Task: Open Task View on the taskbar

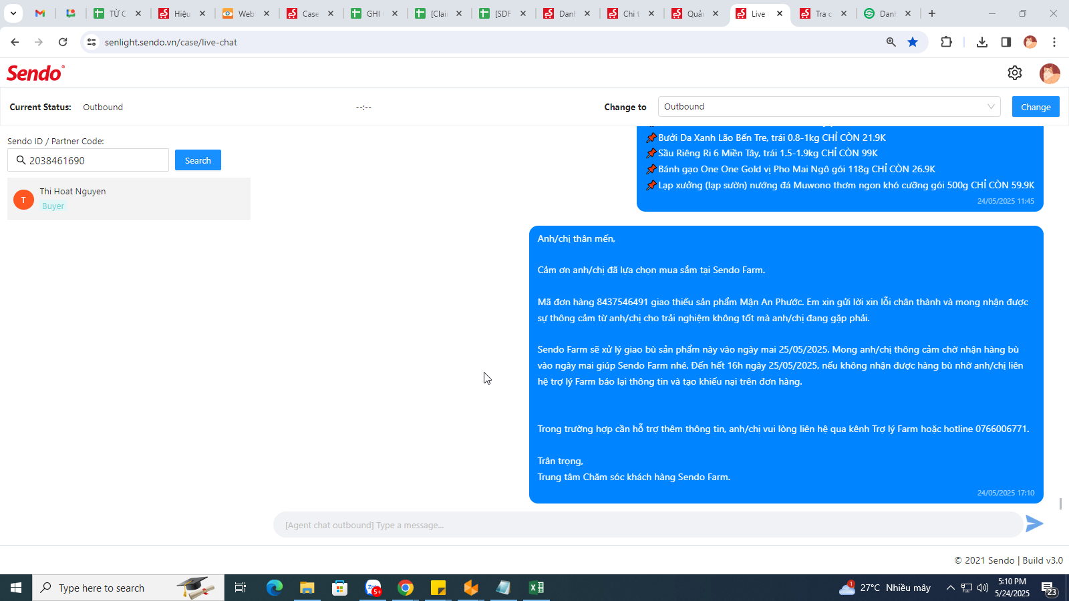Action: (x=241, y=588)
